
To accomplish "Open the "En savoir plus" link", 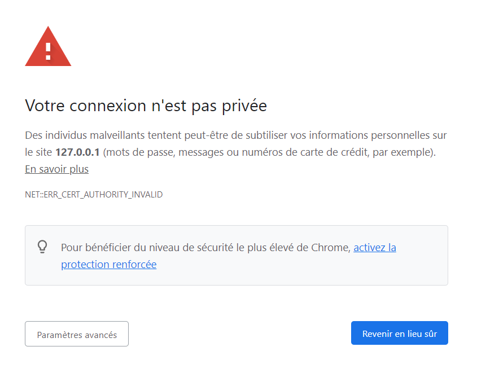I will [56, 169].
